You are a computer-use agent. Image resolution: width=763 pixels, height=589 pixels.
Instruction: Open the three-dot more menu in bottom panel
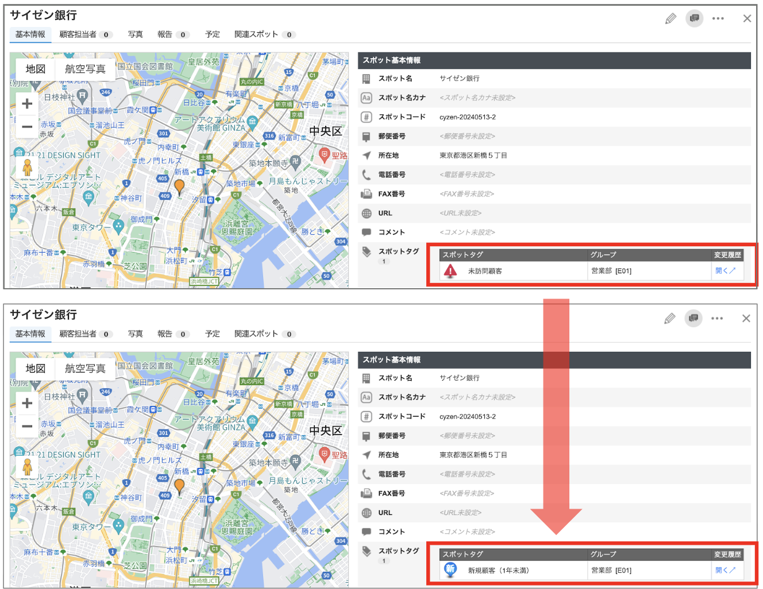click(717, 318)
